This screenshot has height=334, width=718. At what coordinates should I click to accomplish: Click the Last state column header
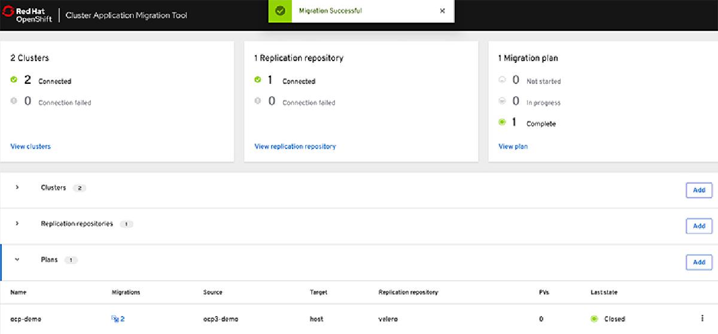(604, 292)
